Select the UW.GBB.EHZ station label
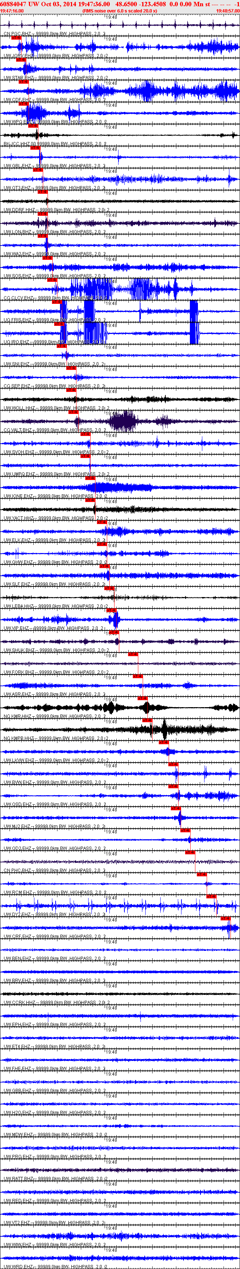The image size is (240, 1269). (55, 1091)
